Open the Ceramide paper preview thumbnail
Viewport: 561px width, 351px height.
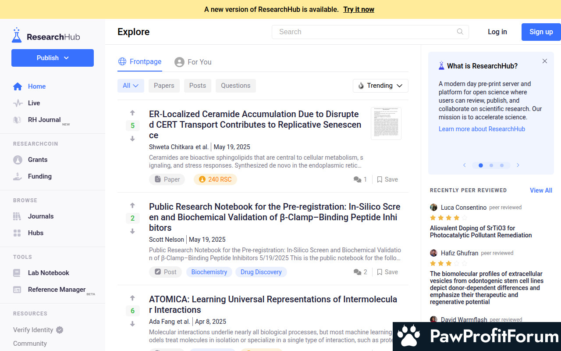point(386,123)
